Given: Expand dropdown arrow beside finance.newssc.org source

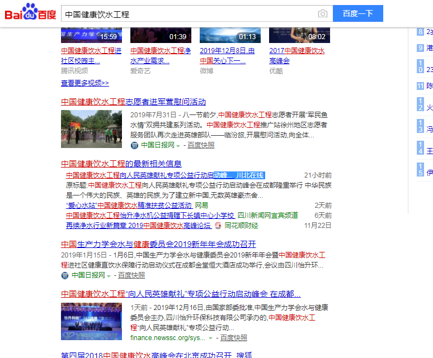Looking at the screenshot, I should click(210, 338).
